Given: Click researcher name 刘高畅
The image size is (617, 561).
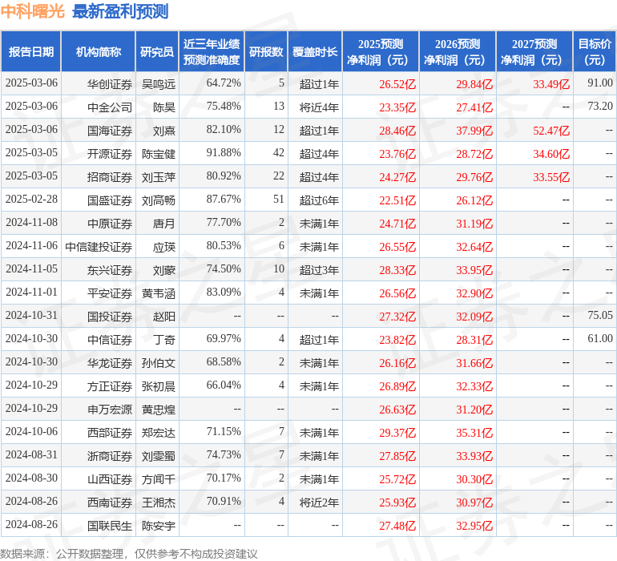Looking at the screenshot, I should coord(159,200).
